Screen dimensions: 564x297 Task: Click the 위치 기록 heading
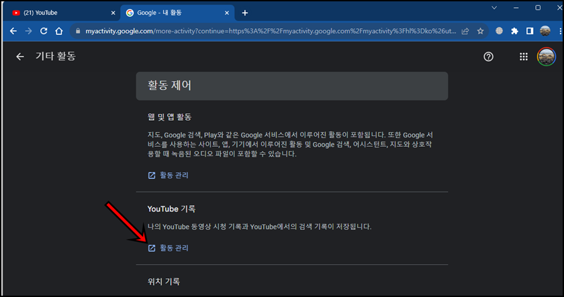[x=164, y=282]
